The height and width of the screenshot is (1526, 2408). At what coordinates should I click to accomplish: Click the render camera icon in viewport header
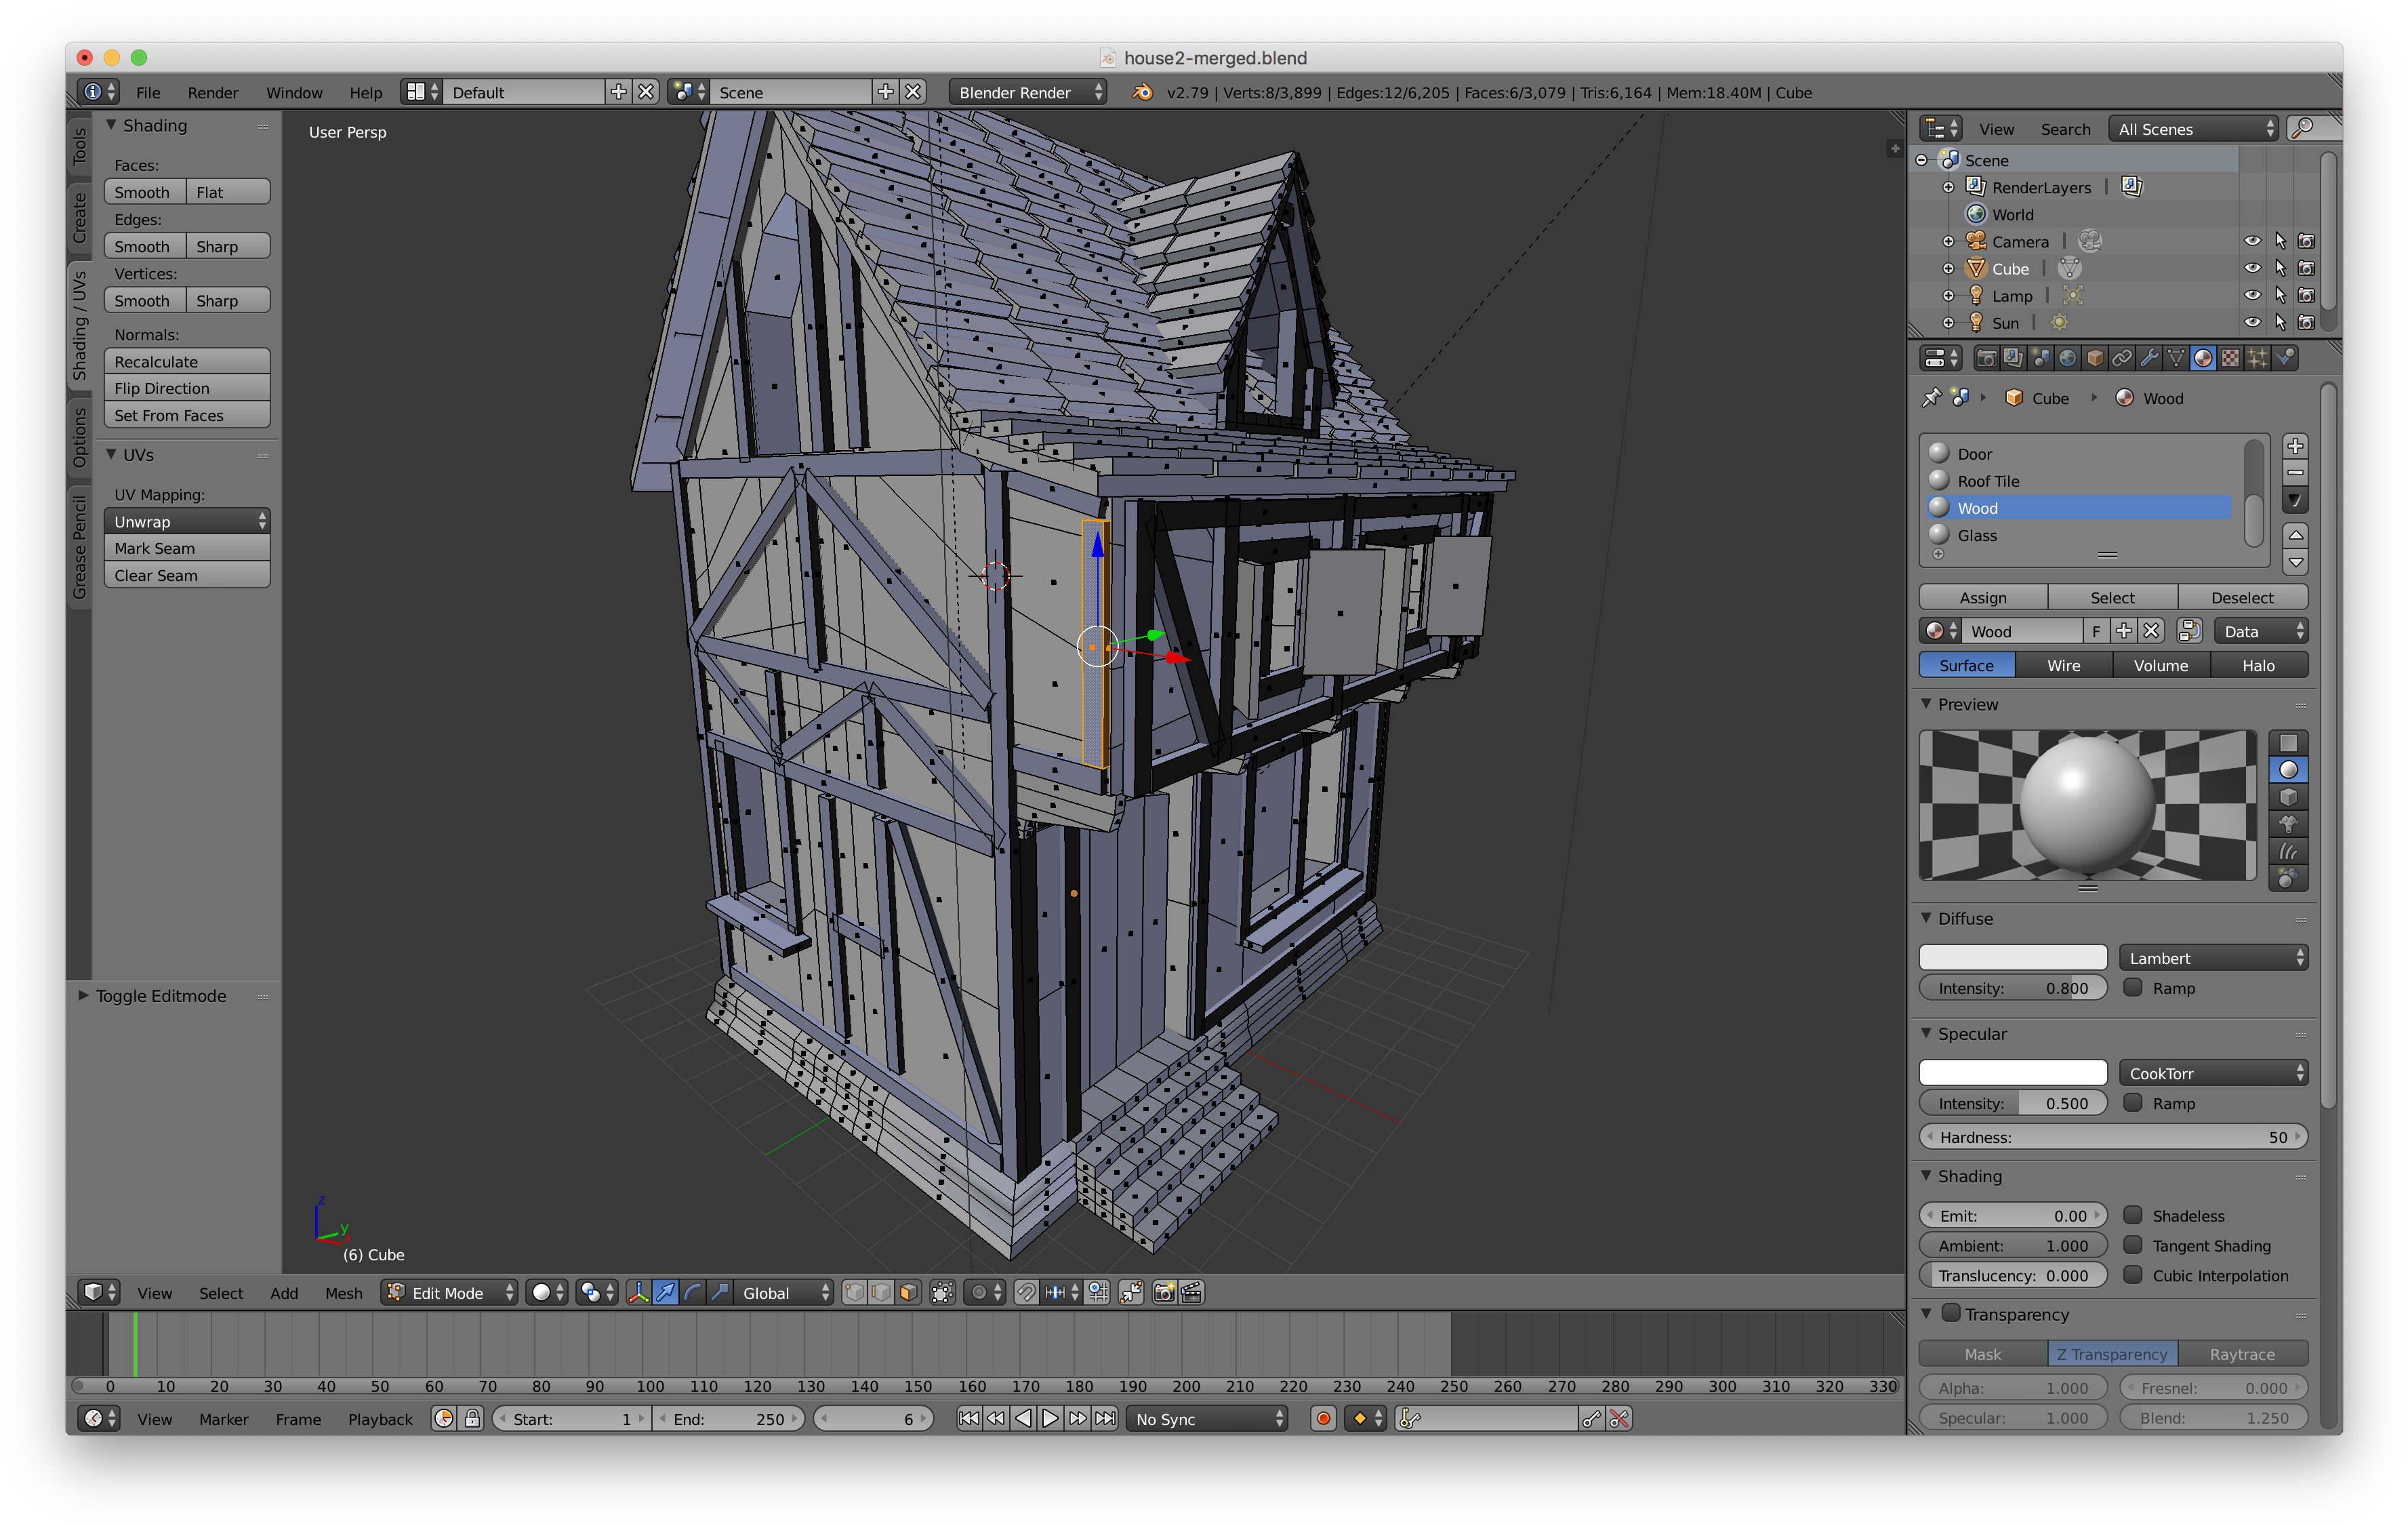(x=1164, y=1292)
